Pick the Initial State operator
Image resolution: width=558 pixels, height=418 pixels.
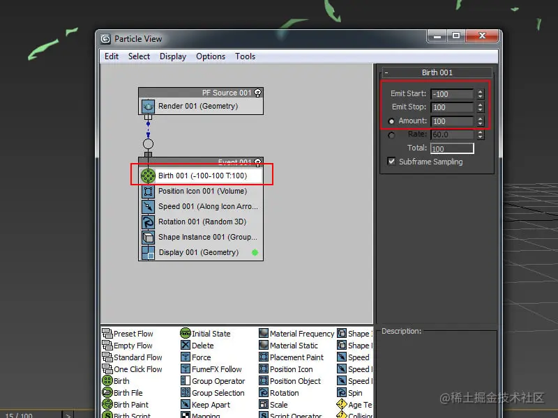[x=205, y=334]
